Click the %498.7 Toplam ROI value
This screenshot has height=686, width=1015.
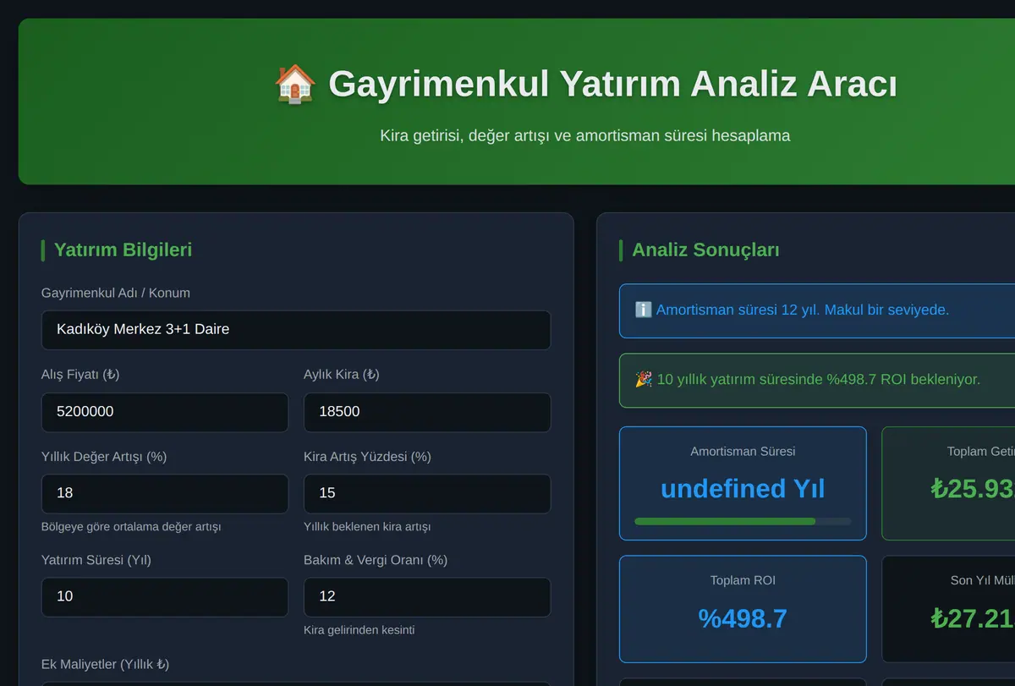pos(743,618)
